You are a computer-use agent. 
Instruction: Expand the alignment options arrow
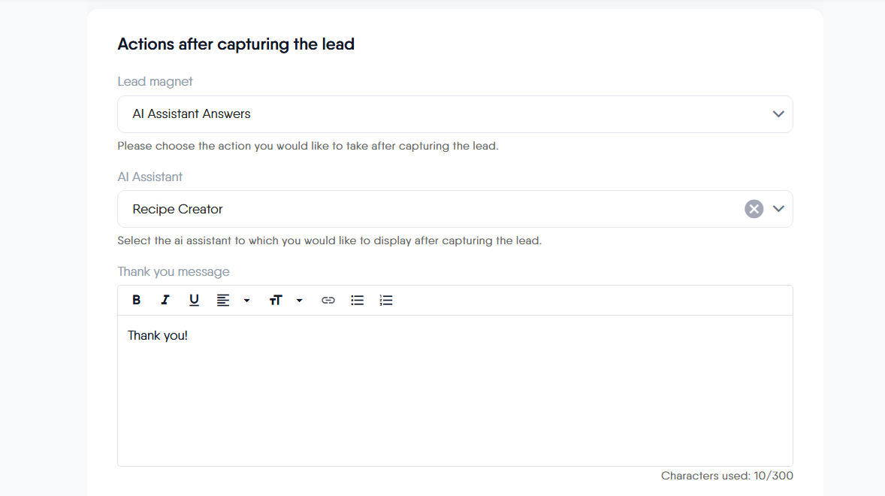coord(246,301)
